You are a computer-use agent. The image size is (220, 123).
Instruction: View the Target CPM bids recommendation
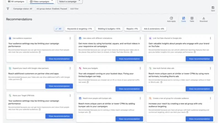[59, 116]
